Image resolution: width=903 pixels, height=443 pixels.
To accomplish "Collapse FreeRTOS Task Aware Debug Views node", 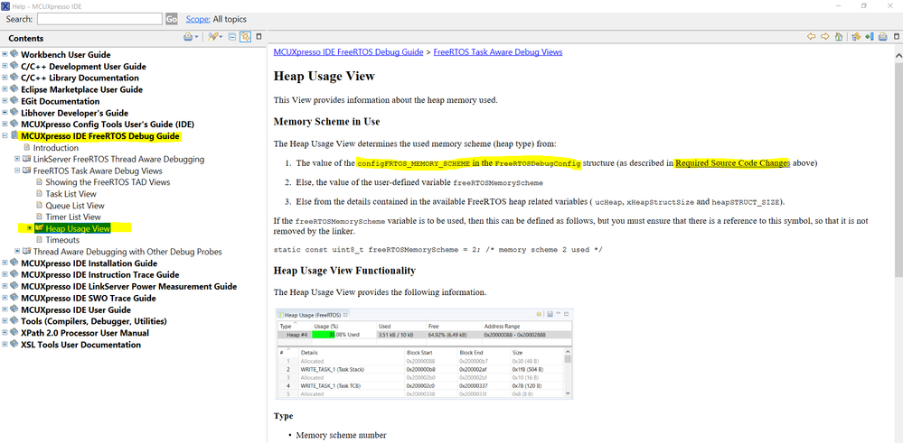I will tap(17, 171).
